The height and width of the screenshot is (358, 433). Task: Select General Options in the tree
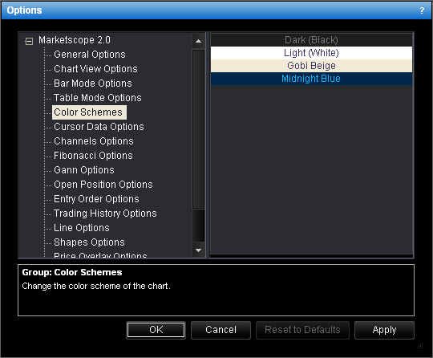click(x=90, y=55)
